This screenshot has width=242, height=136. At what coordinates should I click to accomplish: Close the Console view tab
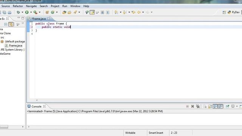(44, 106)
